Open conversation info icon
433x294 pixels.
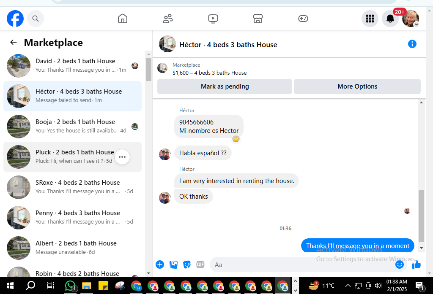click(x=412, y=44)
